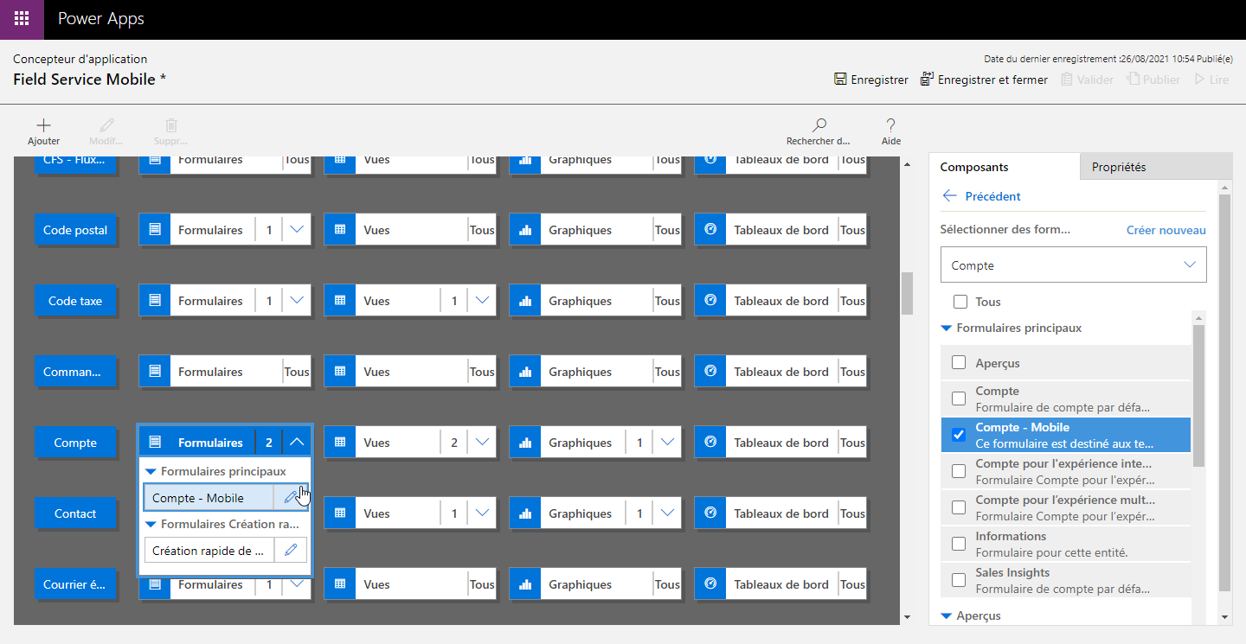
Task: Select the Compte entity tile
Action: point(75,443)
